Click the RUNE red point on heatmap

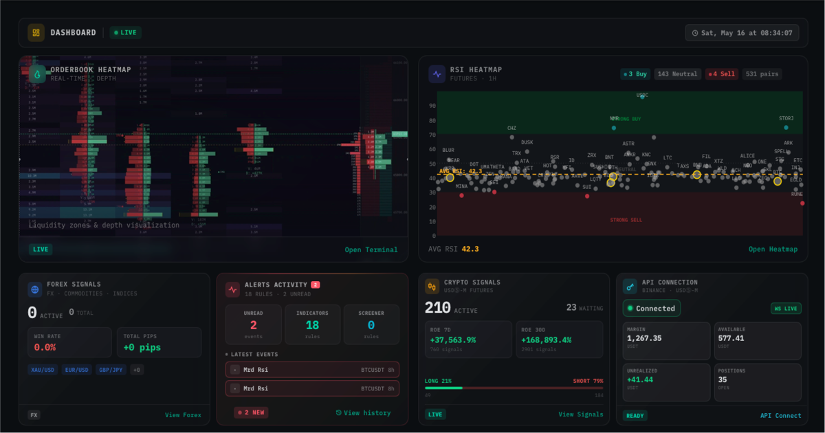(802, 203)
